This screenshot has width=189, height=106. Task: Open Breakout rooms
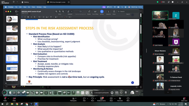point(102,99)
